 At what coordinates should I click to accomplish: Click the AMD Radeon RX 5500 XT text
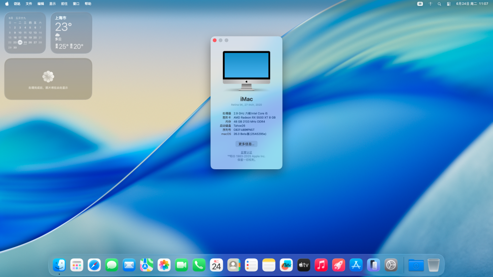click(x=255, y=117)
